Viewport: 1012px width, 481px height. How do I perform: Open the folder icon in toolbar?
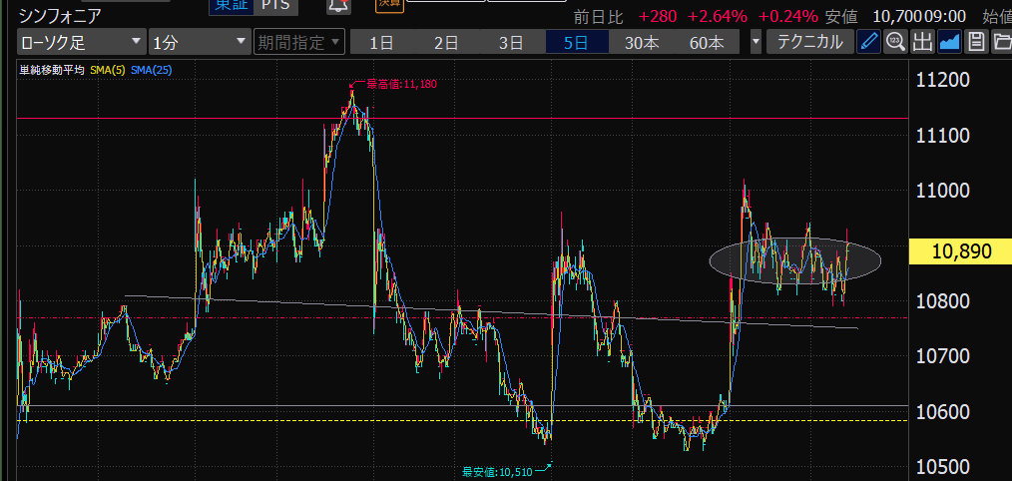(x=1000, y=42)
